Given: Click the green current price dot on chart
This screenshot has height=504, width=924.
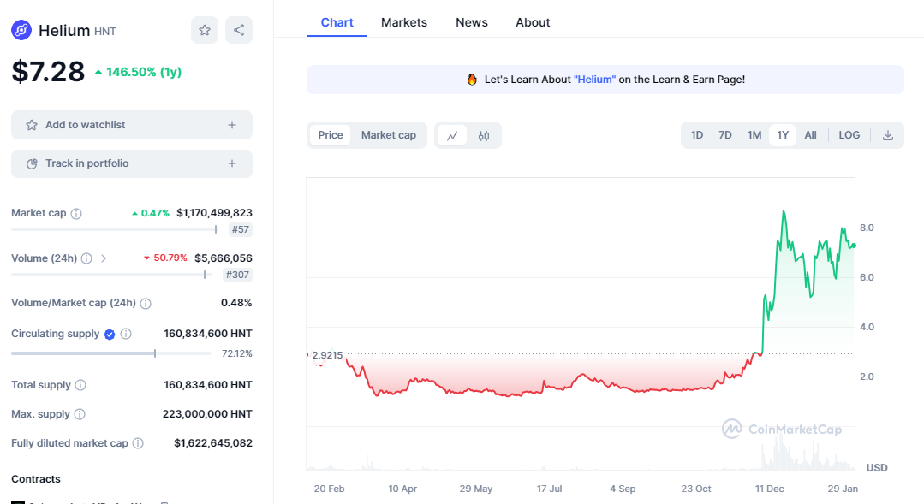Looking at the screenshot, I should pos(854,246).
